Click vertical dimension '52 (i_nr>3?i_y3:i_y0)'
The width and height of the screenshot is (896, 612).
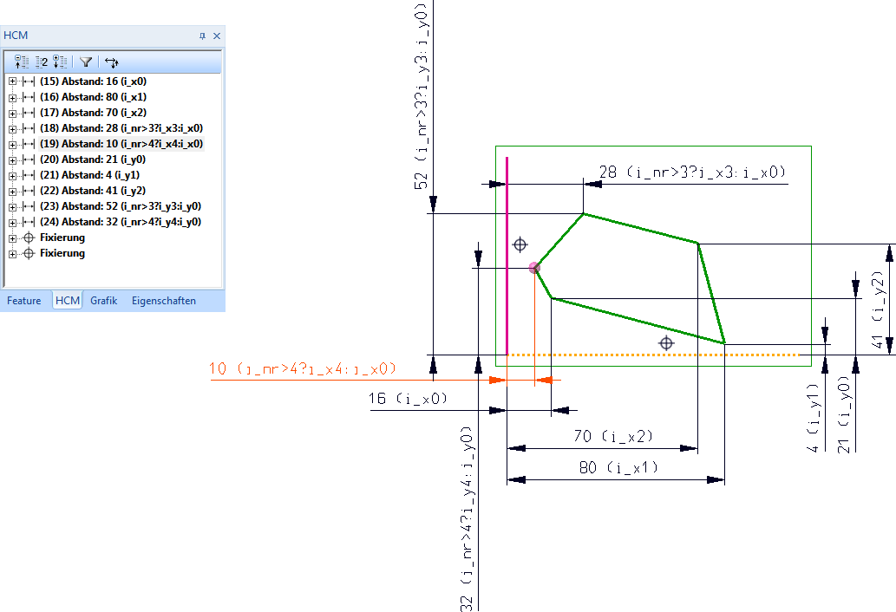(x=422, y=96)
